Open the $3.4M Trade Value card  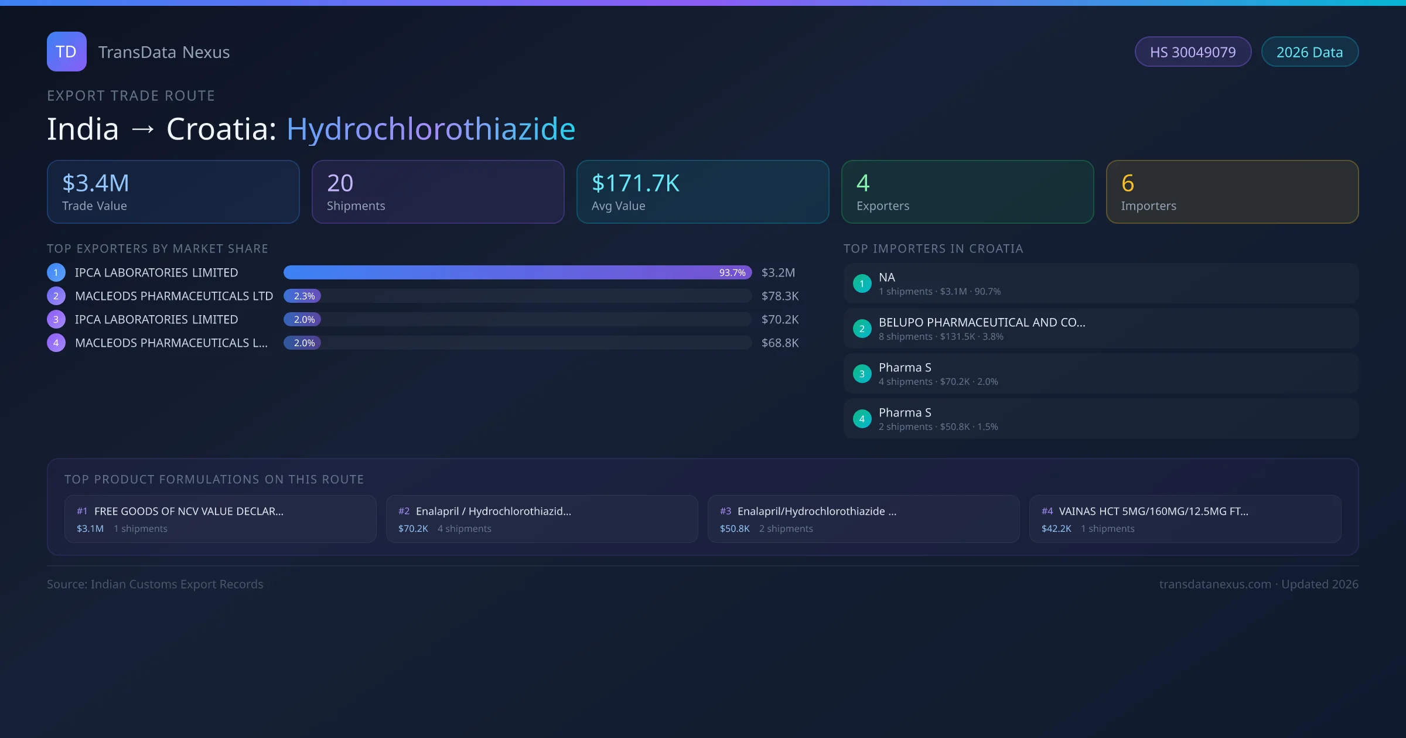[173, 192]
